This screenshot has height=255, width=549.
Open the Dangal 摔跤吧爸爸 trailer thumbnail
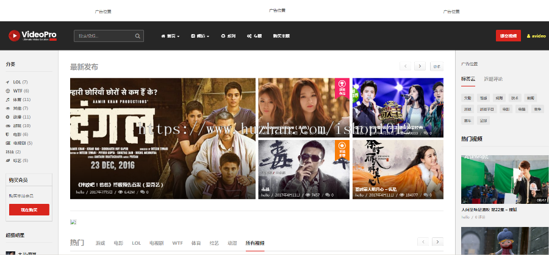coord(163,138)
